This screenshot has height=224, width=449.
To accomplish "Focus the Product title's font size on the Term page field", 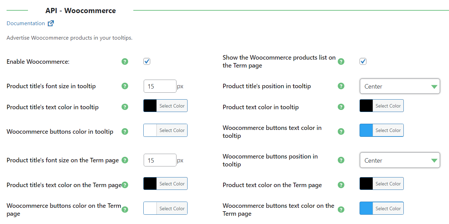I will click(160, 160).
